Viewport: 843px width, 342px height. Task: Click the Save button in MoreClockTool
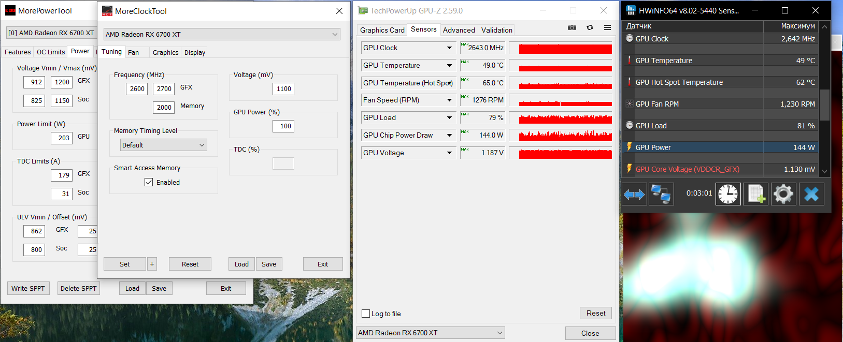click(269, 264)
